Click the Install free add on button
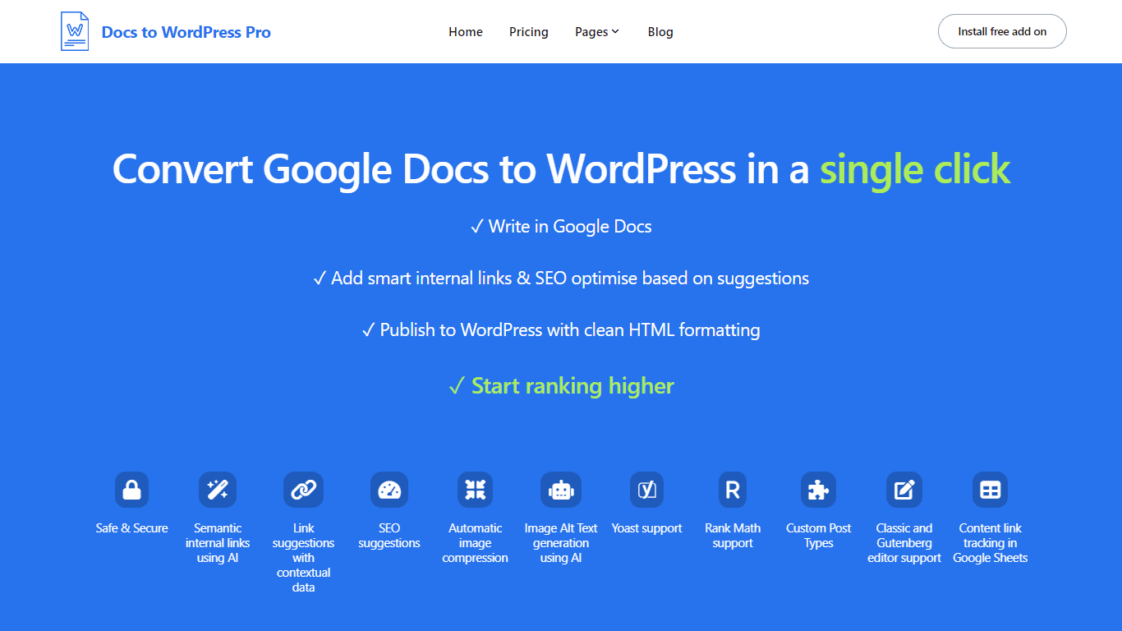Viewport: 1122px width, 631px height. 1002,31
